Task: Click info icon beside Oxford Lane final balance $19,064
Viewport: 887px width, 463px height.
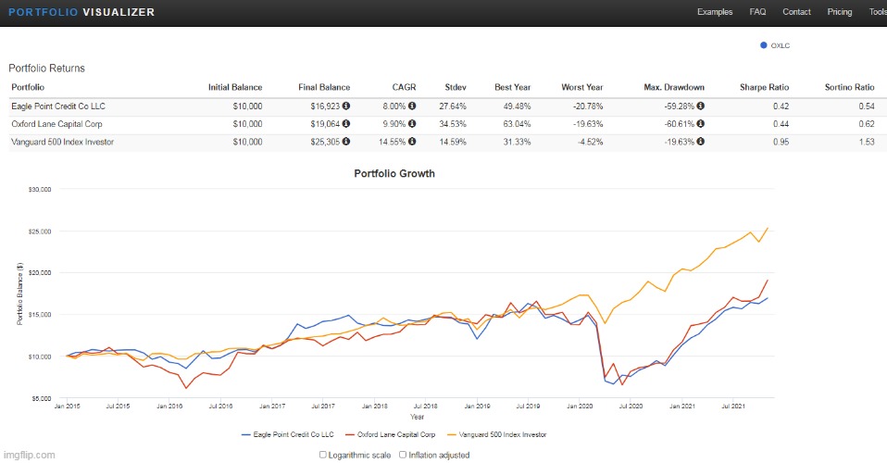Action: tap(346, 123)
